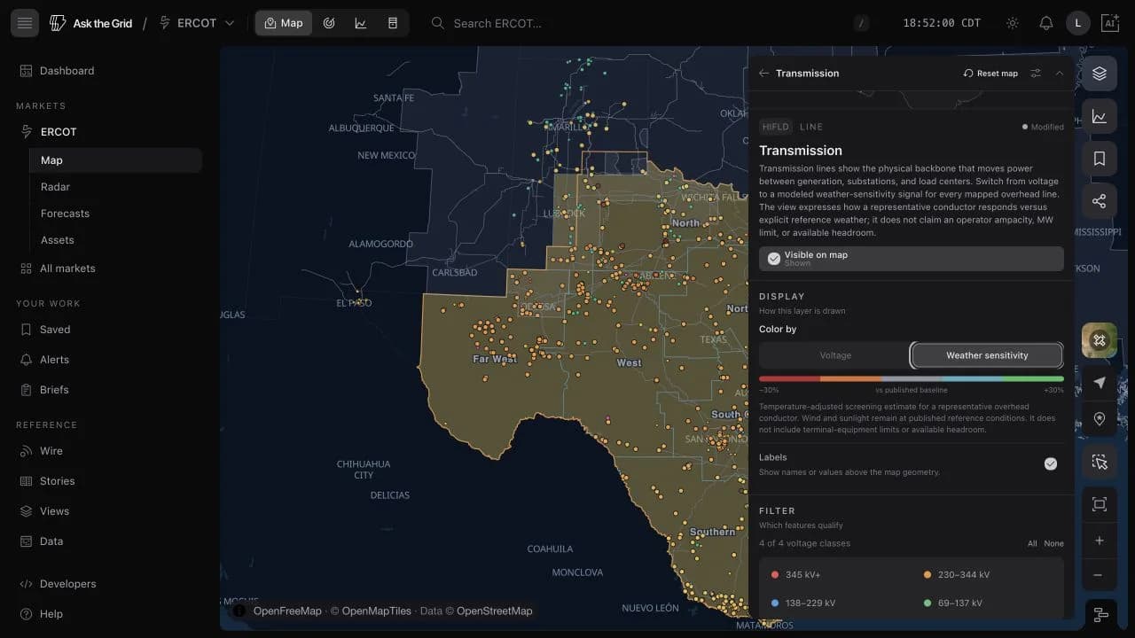Select None for voltage classes
The height and width of the screenshot is (638, 1135).
click(1053, 543)
